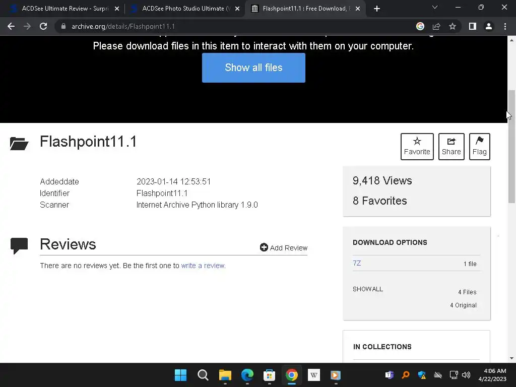516x387 pixels.
Task: Close the ACDSee Photo Studio Ultimate tab
Action: click(x=237, y=9)
